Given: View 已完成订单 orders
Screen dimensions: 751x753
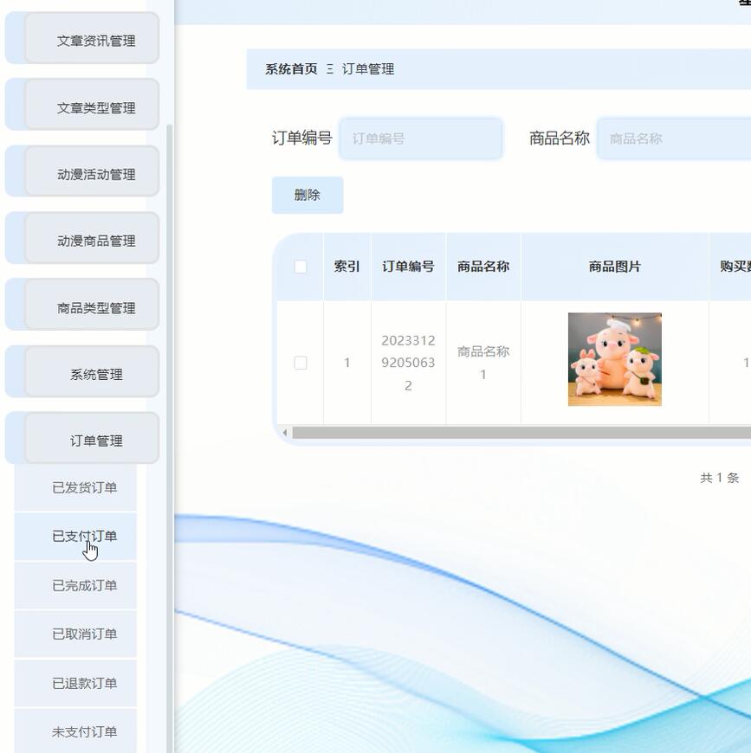Looking at the screenshot, I should [74, 585].
